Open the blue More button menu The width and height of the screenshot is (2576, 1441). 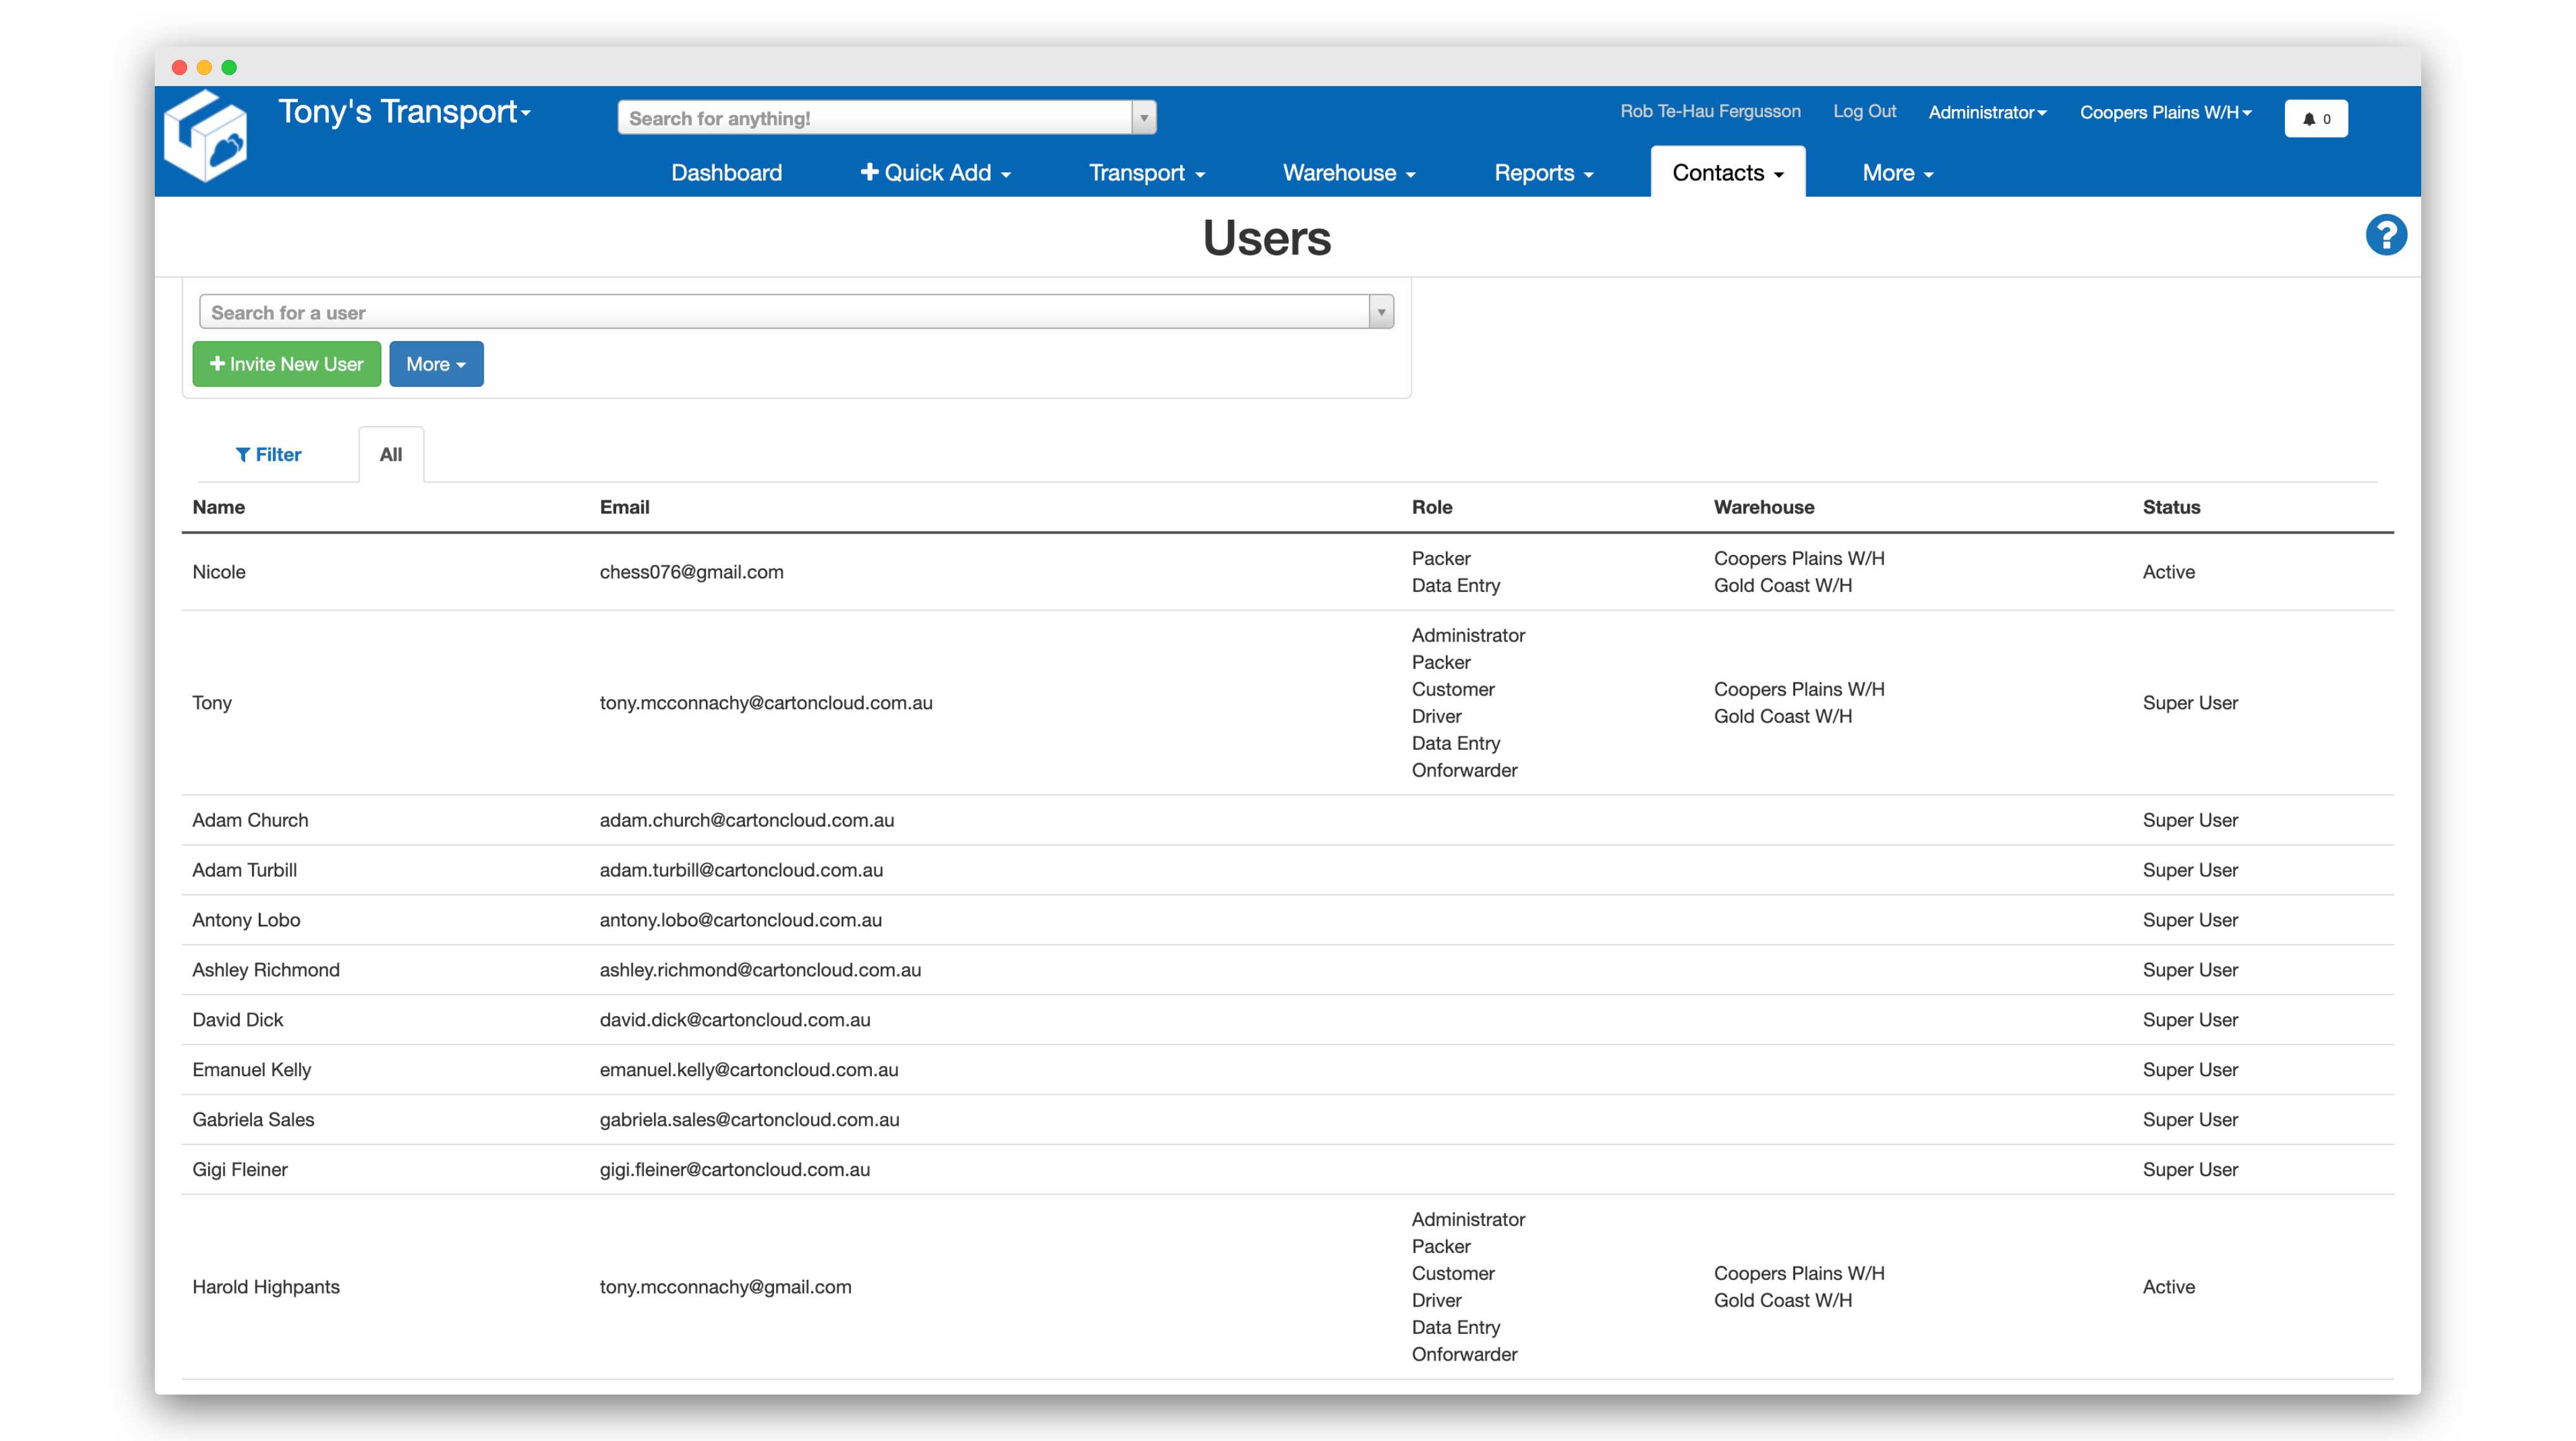(x=436, y=364)
